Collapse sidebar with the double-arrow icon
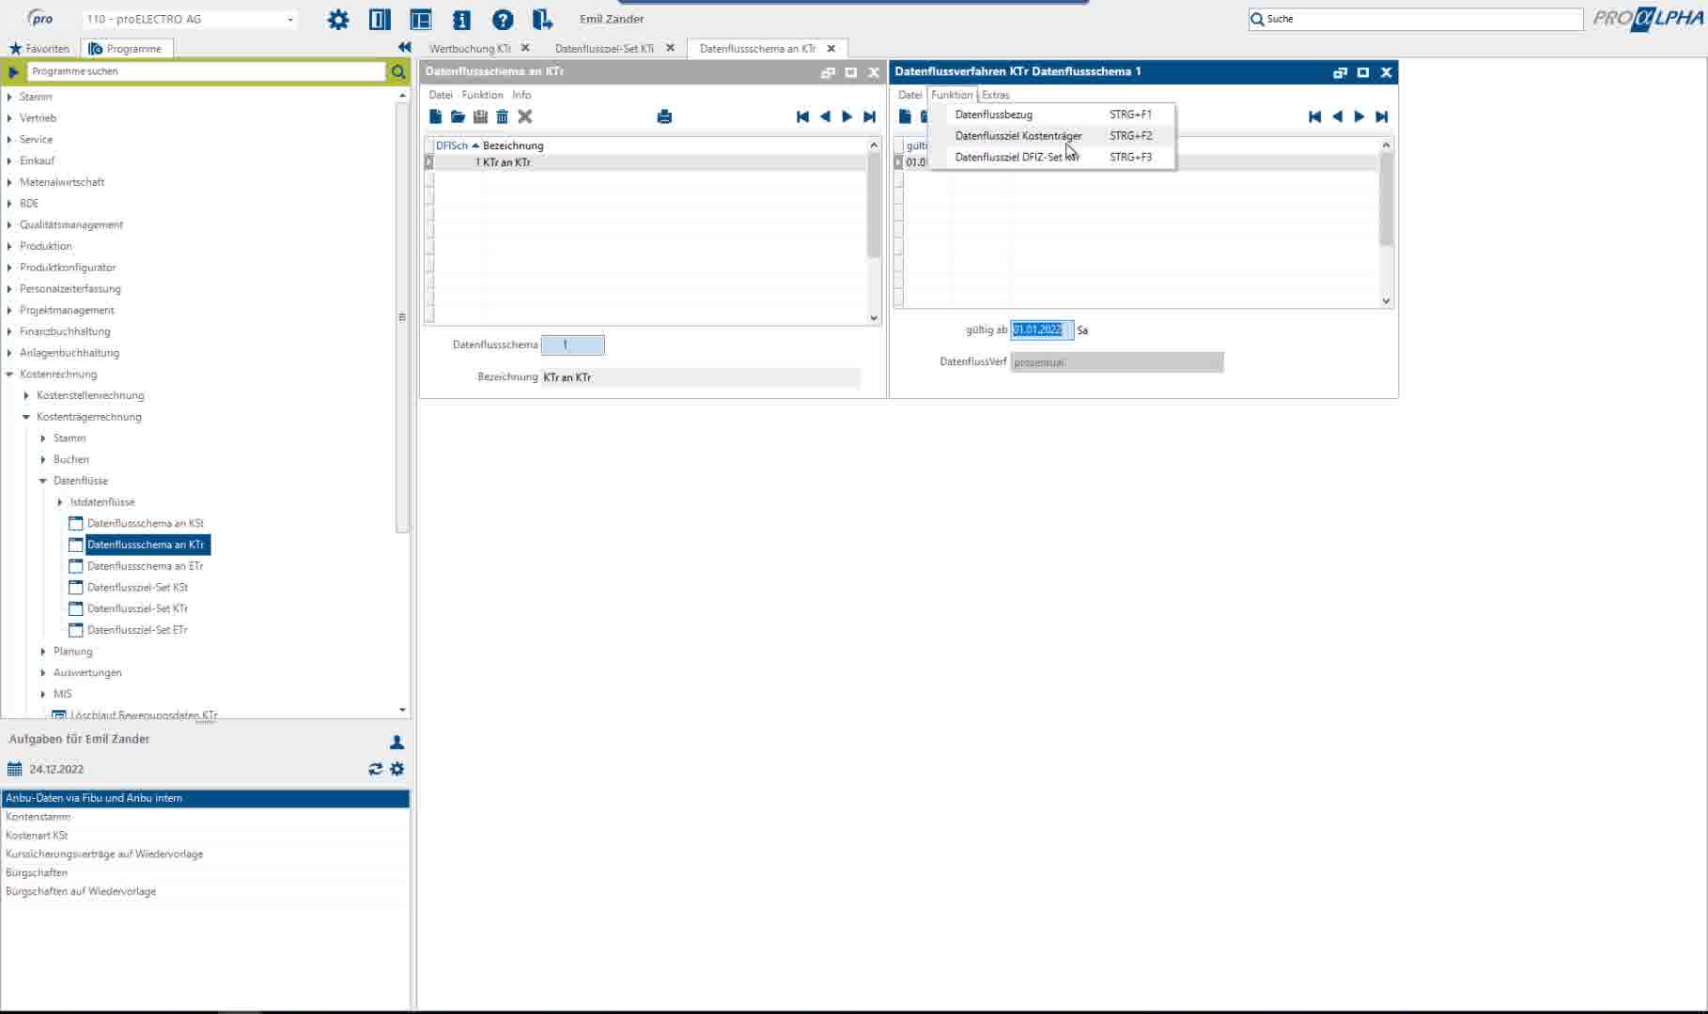 coord(404,47)
